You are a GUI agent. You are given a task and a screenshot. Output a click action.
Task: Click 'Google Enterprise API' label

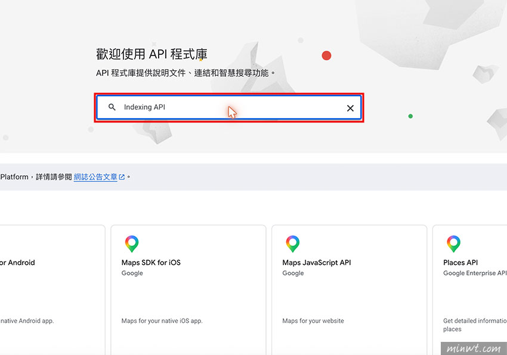(475, 273)
